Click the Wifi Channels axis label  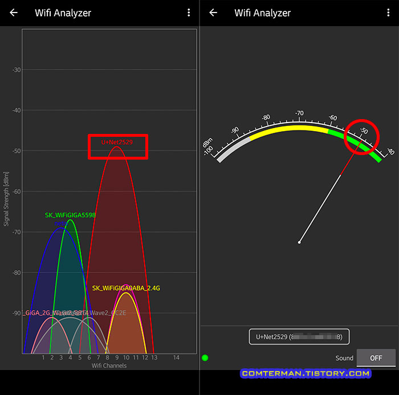click(109, 366)
